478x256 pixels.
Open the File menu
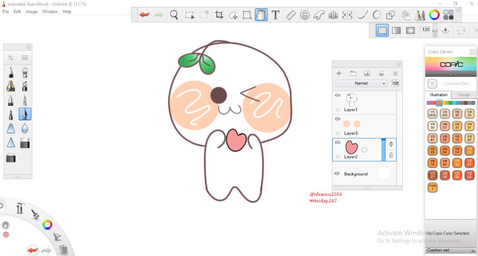6,12
